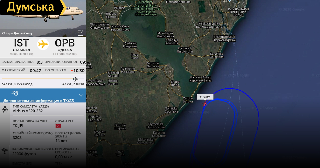The width and height of the screenshot is (320, 168).
Task: Open the aircraft photo in fullscreen
Action: coord(81,33)
